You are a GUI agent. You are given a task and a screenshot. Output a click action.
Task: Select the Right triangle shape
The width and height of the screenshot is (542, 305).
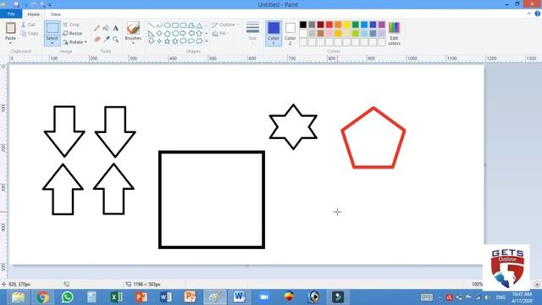click(152, 34)
